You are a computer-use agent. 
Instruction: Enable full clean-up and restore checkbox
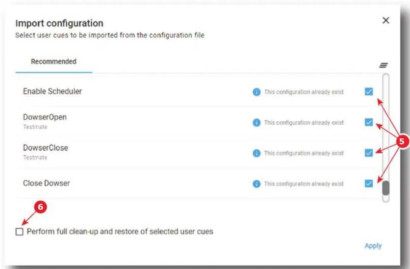[19, 232]
